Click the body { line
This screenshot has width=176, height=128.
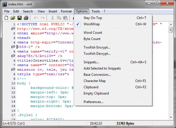[x=24, y=83]
